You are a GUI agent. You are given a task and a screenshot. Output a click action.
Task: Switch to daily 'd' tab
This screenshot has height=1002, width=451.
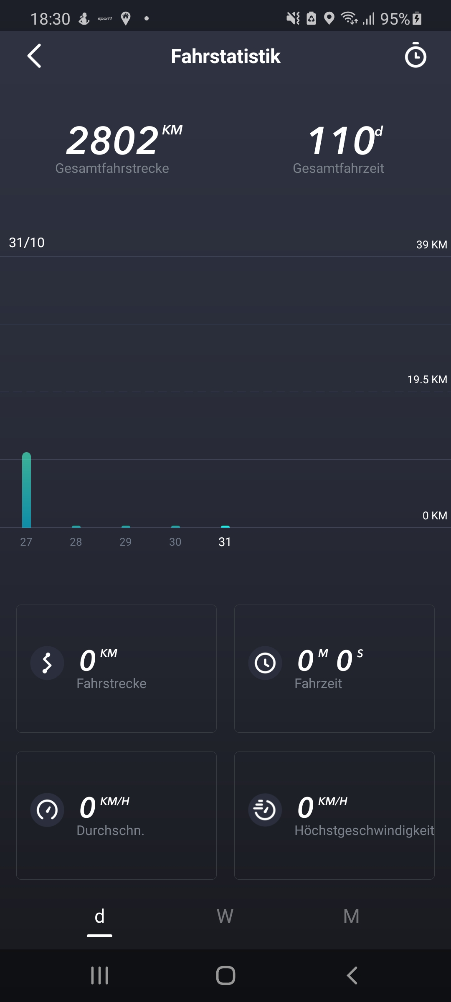tap(99, 917)
